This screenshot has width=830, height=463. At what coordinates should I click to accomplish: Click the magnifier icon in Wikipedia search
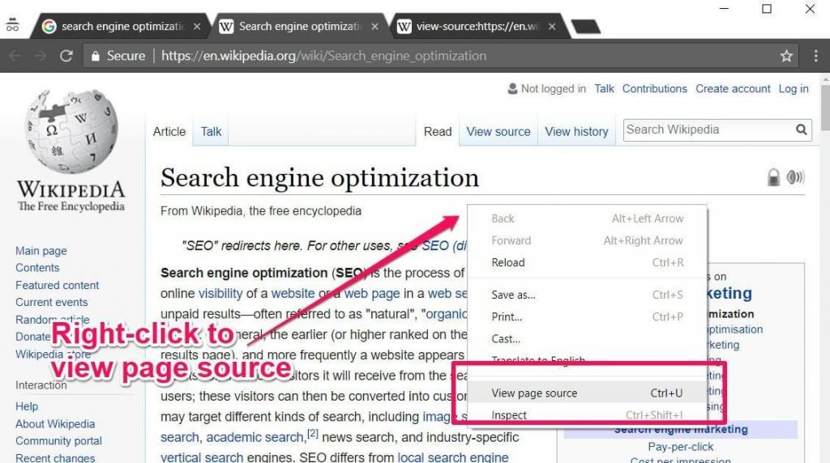click(802, 130)
